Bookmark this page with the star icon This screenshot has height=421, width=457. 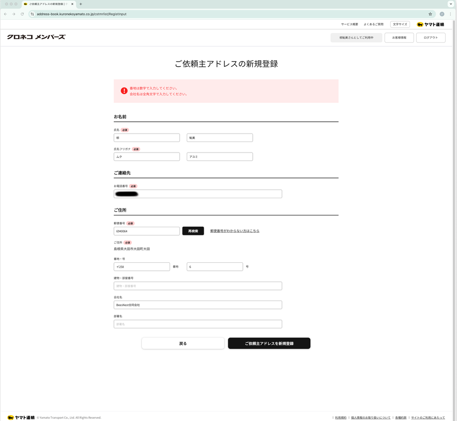pos(430,14)
